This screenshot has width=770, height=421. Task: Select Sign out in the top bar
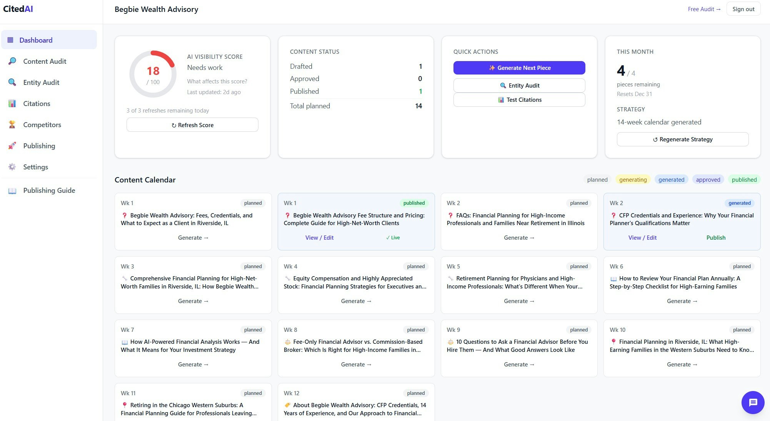(743, 9)
